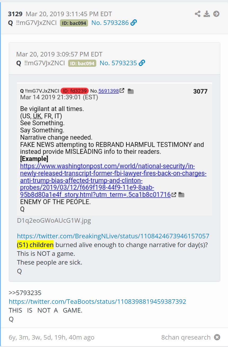The height and width of the screenshot is (347, 228).
Task: Open the TeaBoots Twitter status link
Action: pyautogui.click(x=98, y=301)
